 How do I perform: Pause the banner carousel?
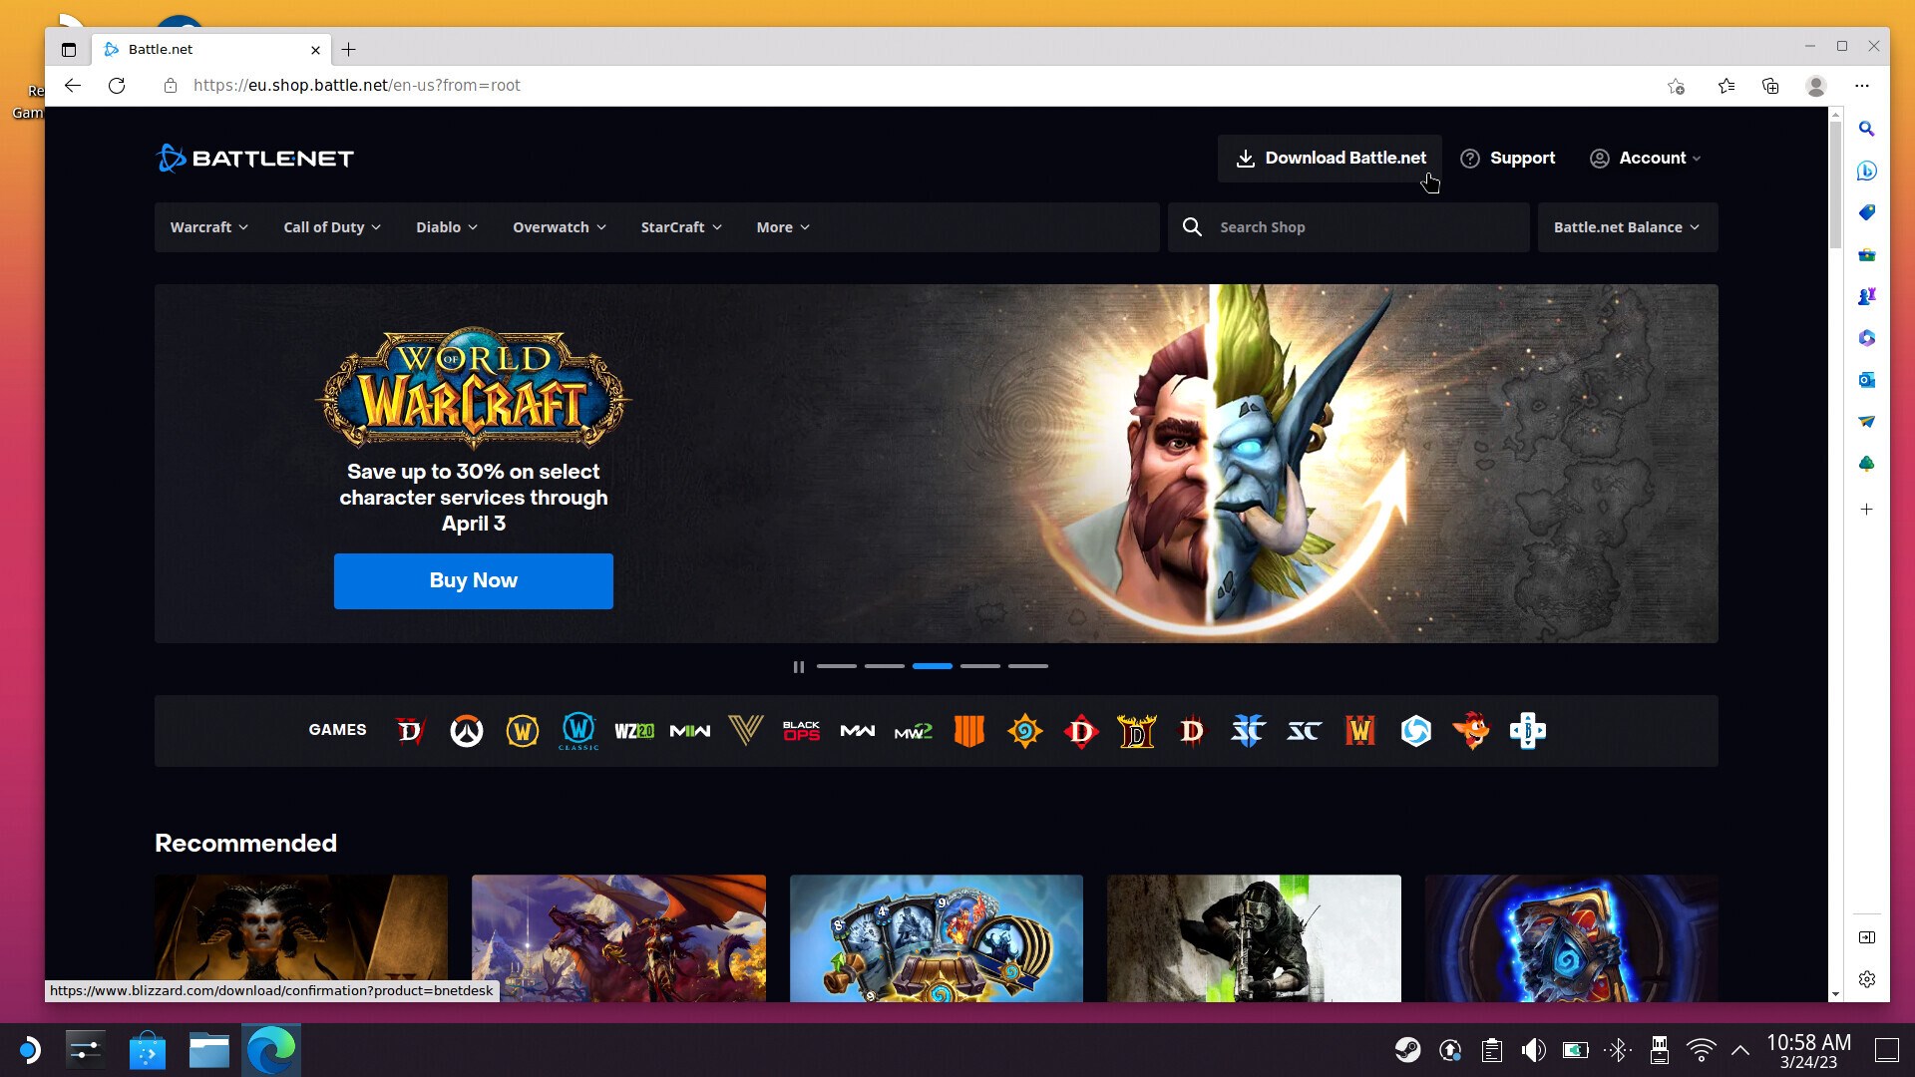pyautogui.click(x=798, y=666)
